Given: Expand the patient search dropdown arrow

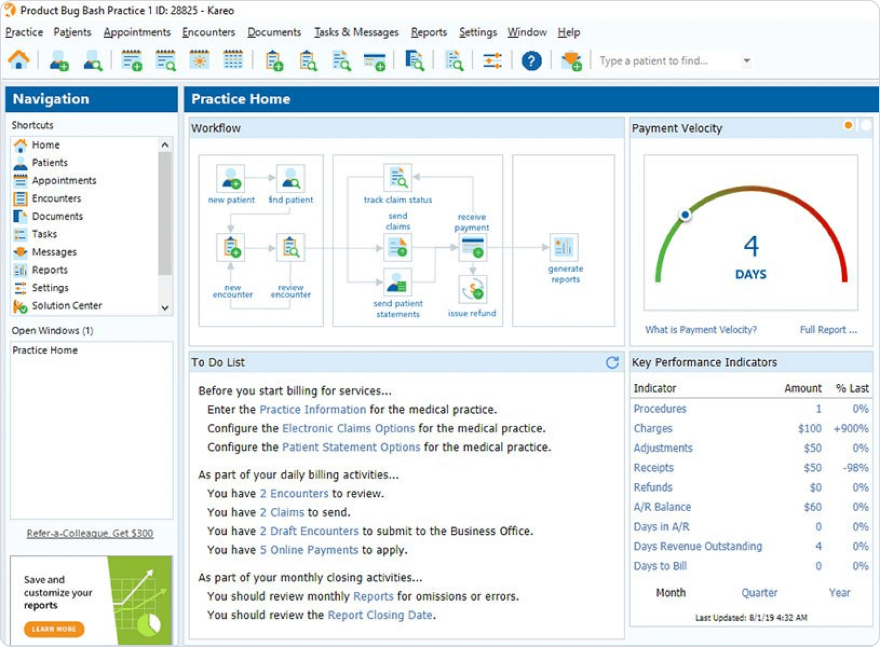Looking at the screenshot, I should coord(746,61).
